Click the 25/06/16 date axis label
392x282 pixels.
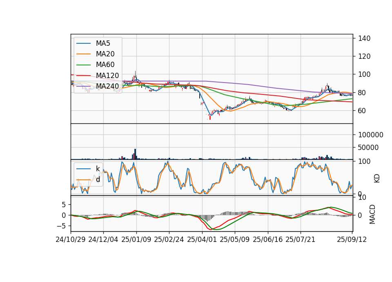click(268, 240)
